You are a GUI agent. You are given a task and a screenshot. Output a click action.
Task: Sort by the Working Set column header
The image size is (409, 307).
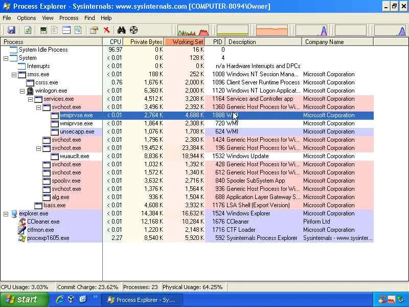pyautogui.click(x=185, y=42)
